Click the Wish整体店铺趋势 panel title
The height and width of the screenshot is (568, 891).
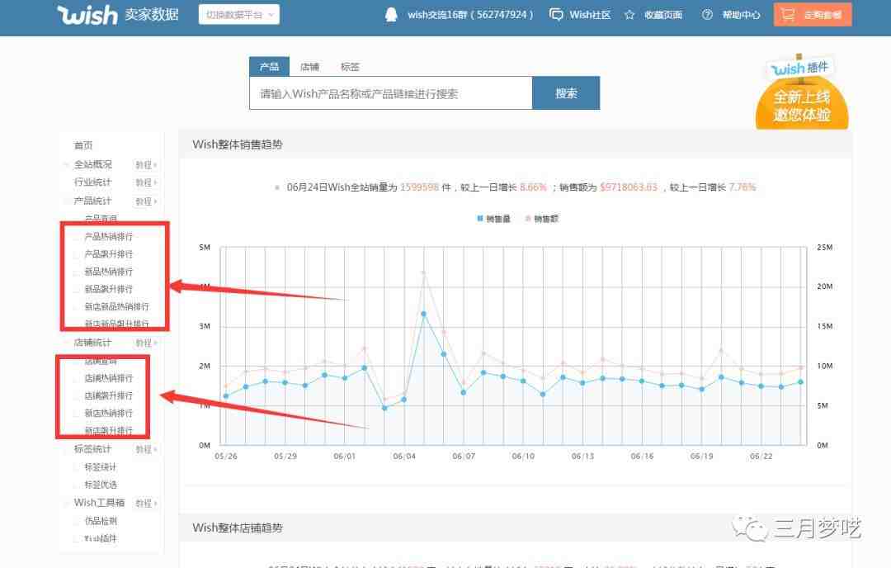(x=238, y=528)
